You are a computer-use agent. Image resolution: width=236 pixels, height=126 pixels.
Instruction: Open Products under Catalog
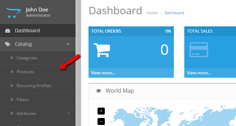[38, 72]
